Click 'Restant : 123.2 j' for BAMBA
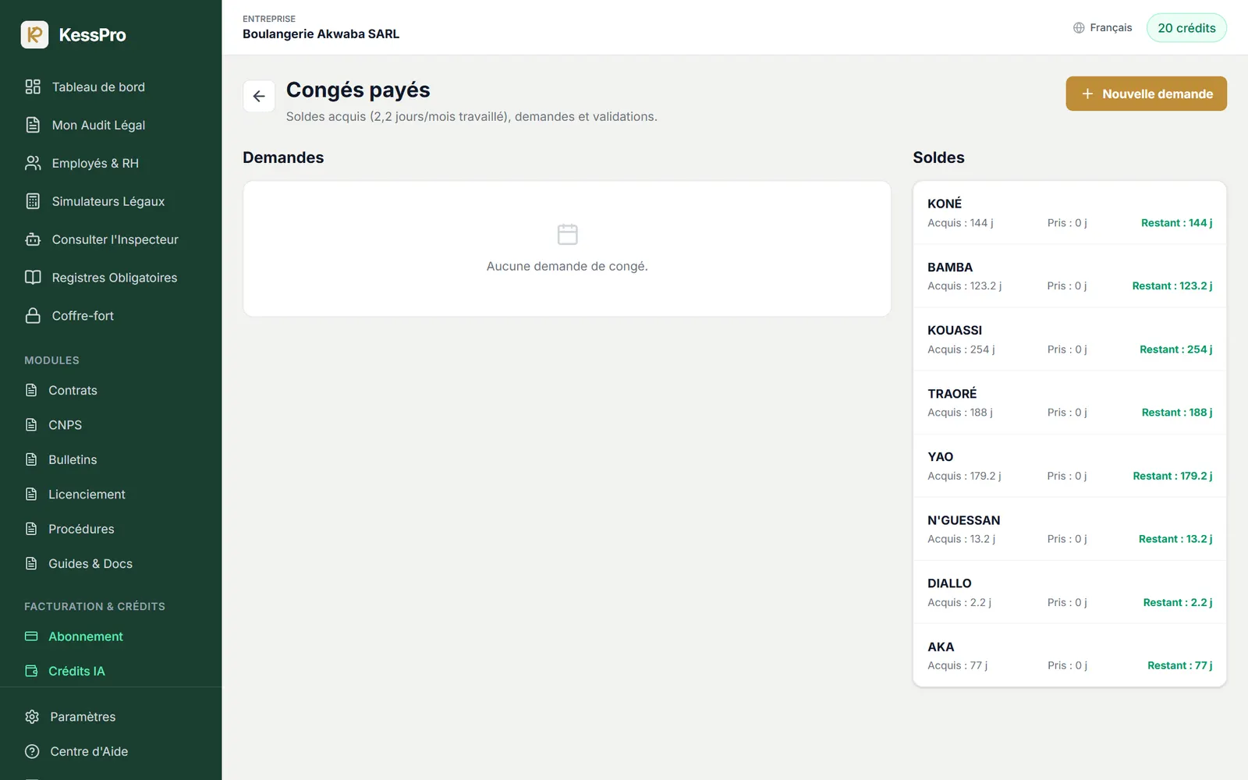Viewport: 1248px width, 780px height. coord(1172,286)
